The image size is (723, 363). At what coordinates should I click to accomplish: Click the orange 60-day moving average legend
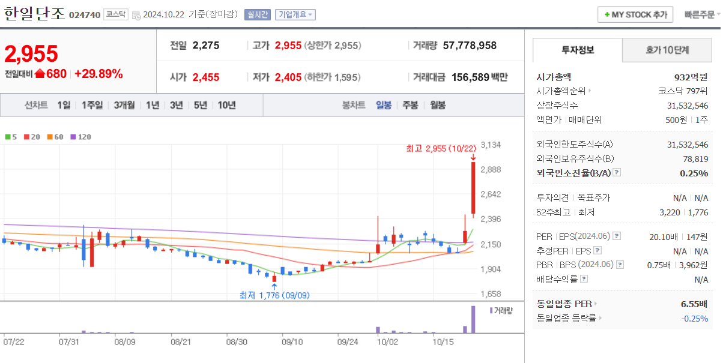[x=55, y=137]
